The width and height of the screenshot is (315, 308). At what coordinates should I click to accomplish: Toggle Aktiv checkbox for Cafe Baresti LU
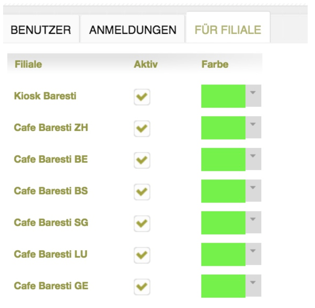[142, 255]
